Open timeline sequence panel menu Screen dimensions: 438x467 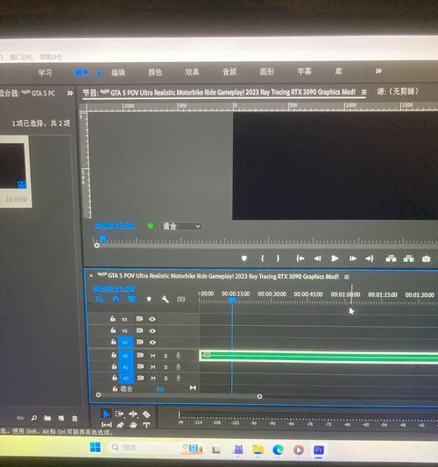click(347, 277)
